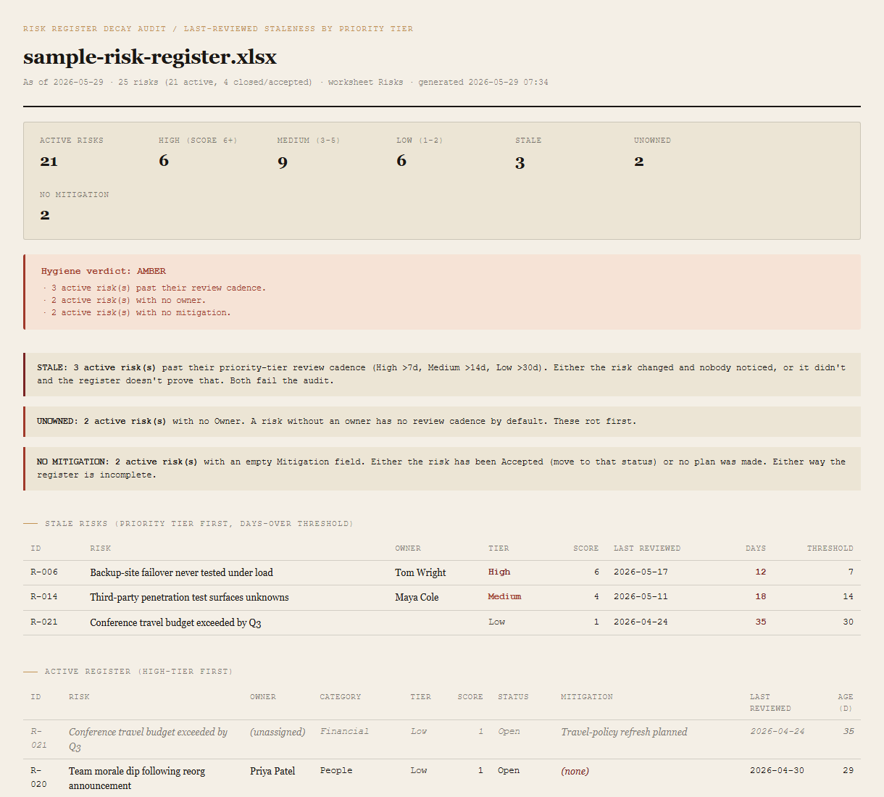Click the Medium (3-5) value 9
Screen dimensions: 884x797
click(x=283, y=161)
